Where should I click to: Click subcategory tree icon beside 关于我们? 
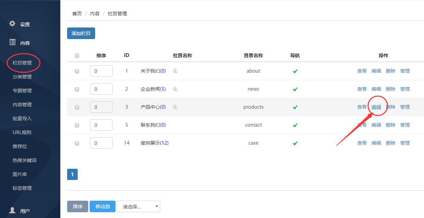click(x=175, y=71)
